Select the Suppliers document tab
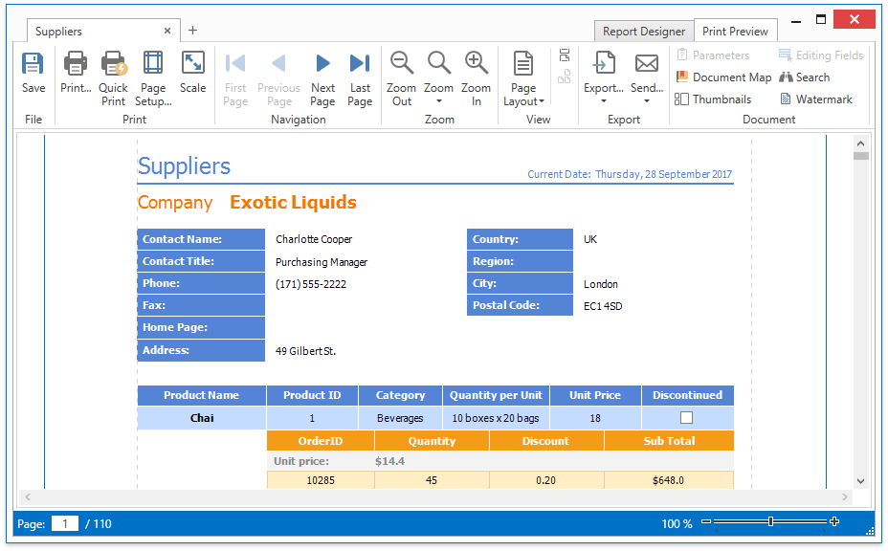Image resolution: width=888 pixels, height=551 pixels. click(x=59, y=32)
